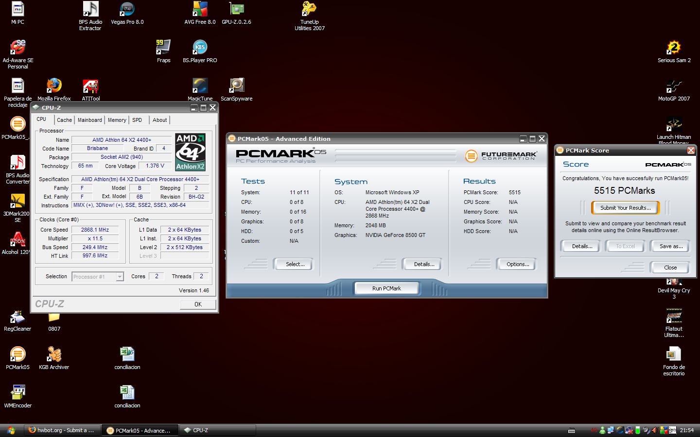Switch to CPU-Z taskbar button

pos(217,430)
